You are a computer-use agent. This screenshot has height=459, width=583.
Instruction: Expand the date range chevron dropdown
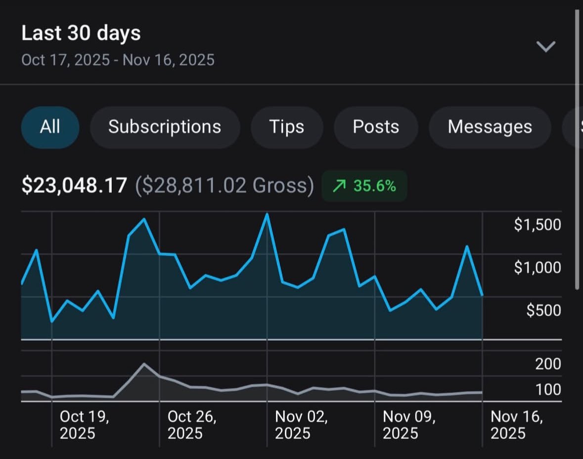pyautogui.click(x=546, y=46)
